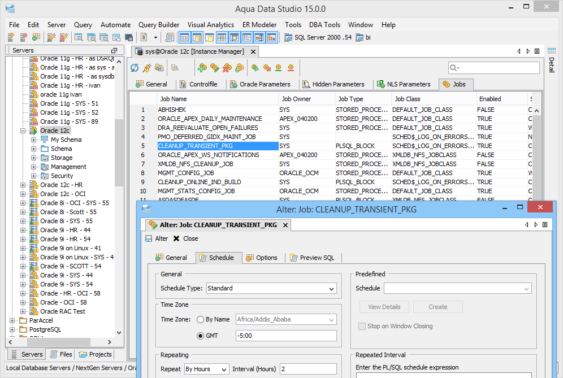Select the ORACLE_APEX_DAILY_MAINTENANCE job row
Image resolution: width=563 pixels, height=378 pixels.
coord(330,119)
